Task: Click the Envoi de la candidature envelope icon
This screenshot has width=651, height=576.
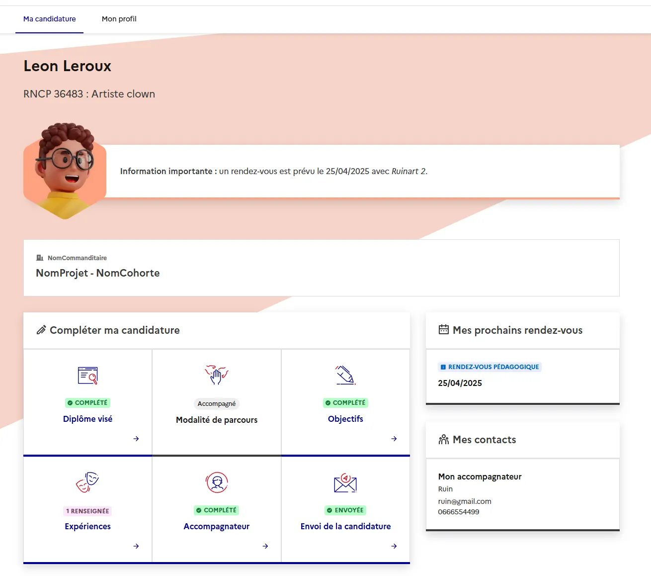Action: coord(345,483)
